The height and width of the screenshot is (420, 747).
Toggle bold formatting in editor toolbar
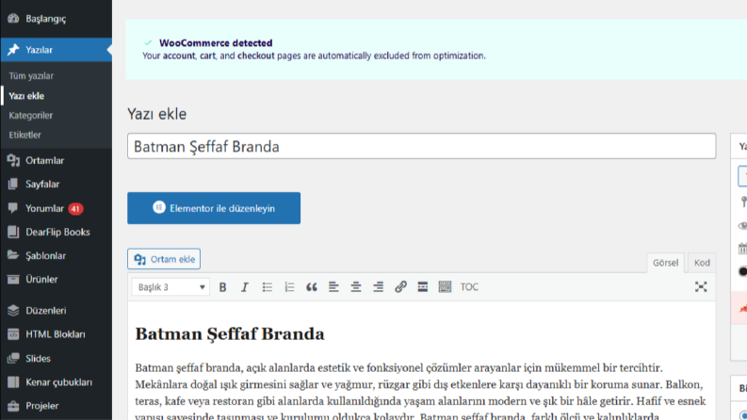pos(222,287)
